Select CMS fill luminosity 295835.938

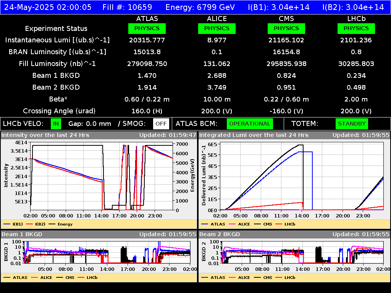click(x=286, y=64)
